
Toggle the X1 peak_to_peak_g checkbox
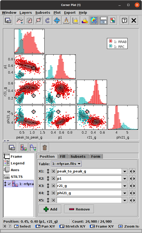[53, 171]
